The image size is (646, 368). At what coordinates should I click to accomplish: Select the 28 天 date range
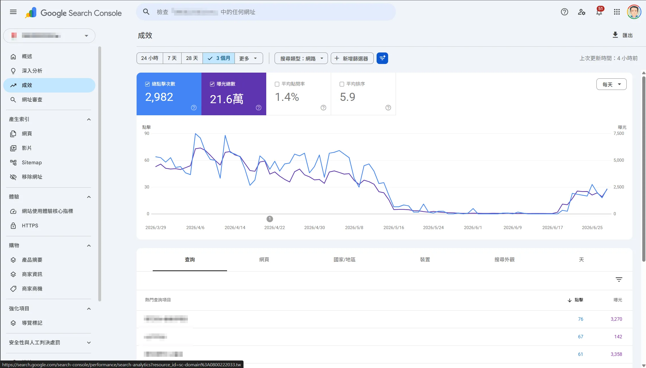[192, 58]
